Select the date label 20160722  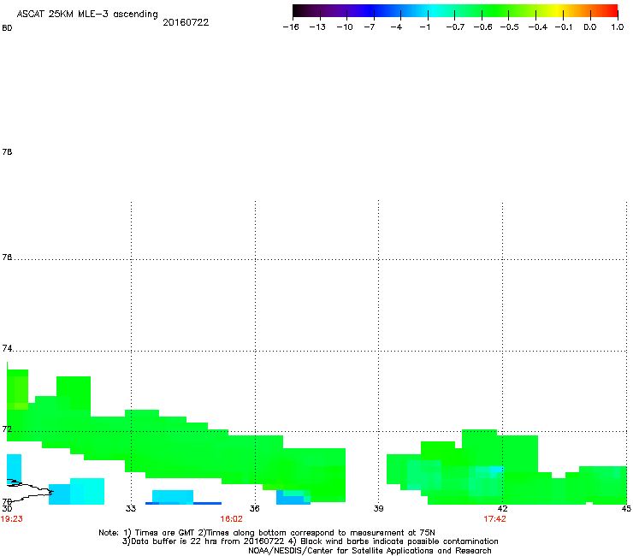click(x=186, y=22)
